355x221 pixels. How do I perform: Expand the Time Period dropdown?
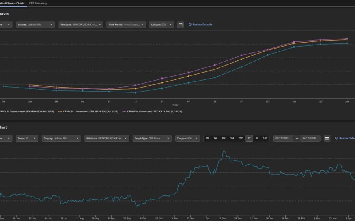click(x=126, y=25)
